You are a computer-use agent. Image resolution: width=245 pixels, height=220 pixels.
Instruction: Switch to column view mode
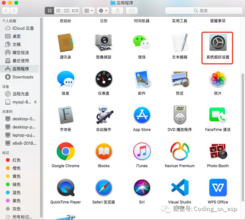coord(67,11)
